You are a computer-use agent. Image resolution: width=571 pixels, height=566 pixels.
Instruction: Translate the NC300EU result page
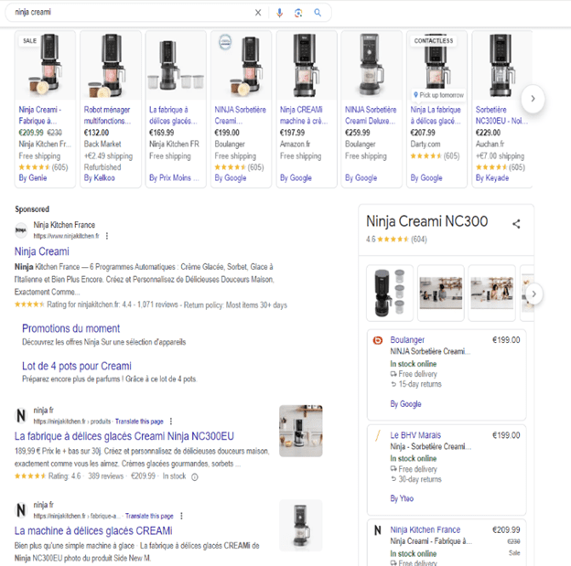pos(139,422)
